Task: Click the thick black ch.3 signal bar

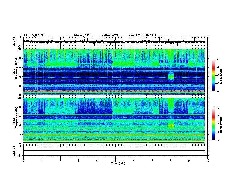Action: 114,151
